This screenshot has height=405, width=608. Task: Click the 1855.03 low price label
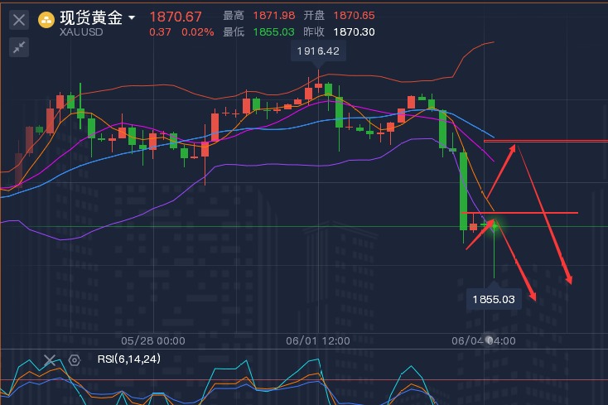(x=494, y=299)
